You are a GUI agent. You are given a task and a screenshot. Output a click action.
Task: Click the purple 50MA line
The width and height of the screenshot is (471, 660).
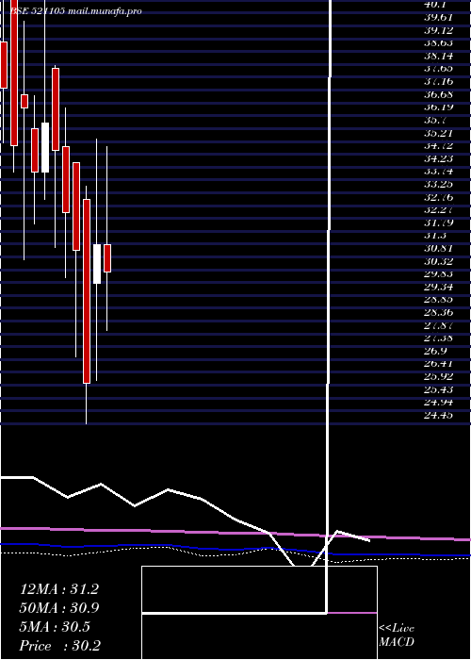tap(235, 533)
